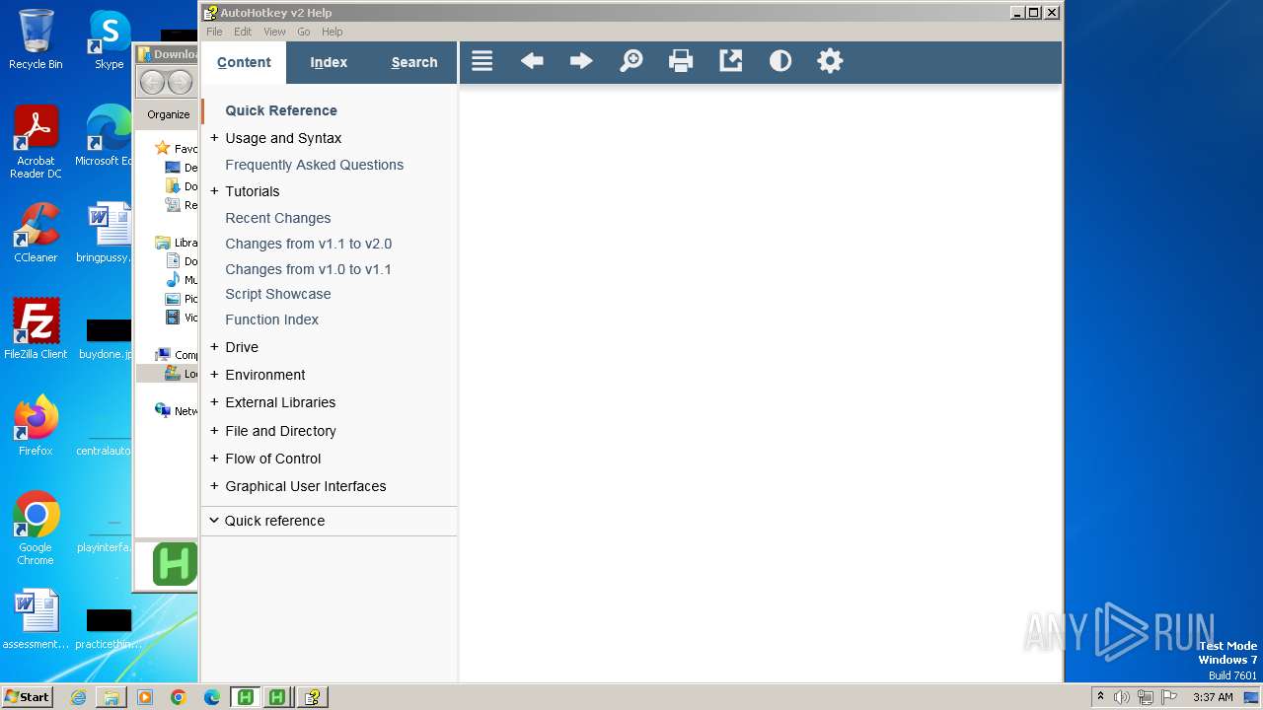Select the Flow of Control label
1263x710 pixels.
pyautogui.click(x=272, y=459)
